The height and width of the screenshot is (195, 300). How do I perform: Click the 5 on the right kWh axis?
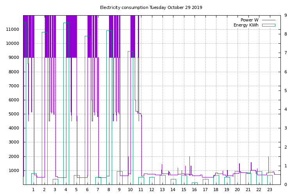(286, 90)
